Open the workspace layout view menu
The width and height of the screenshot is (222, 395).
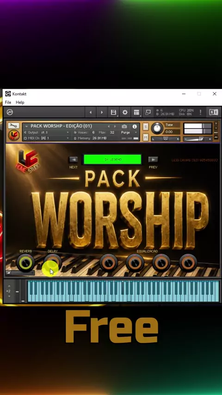pyautogui.click(x=136, y=112)
